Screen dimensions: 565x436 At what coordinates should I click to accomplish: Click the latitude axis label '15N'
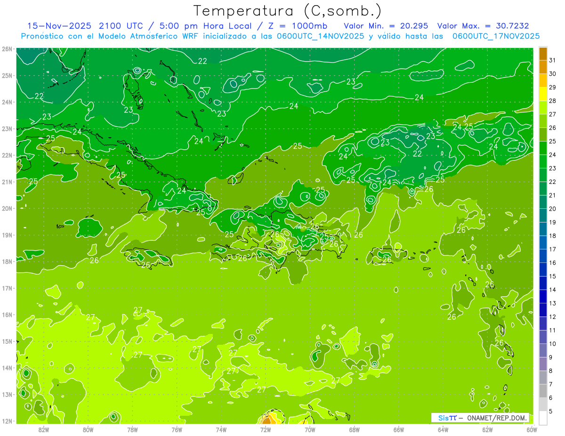pos(7,341)
